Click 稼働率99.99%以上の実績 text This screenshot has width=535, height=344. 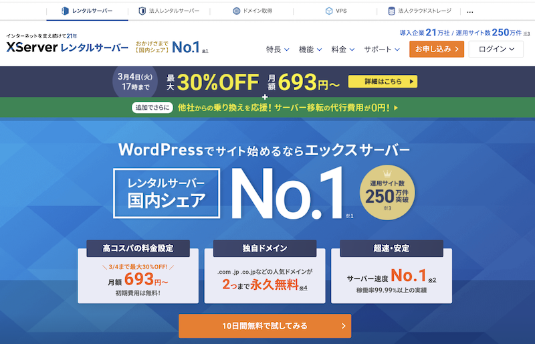coord(391,290)
